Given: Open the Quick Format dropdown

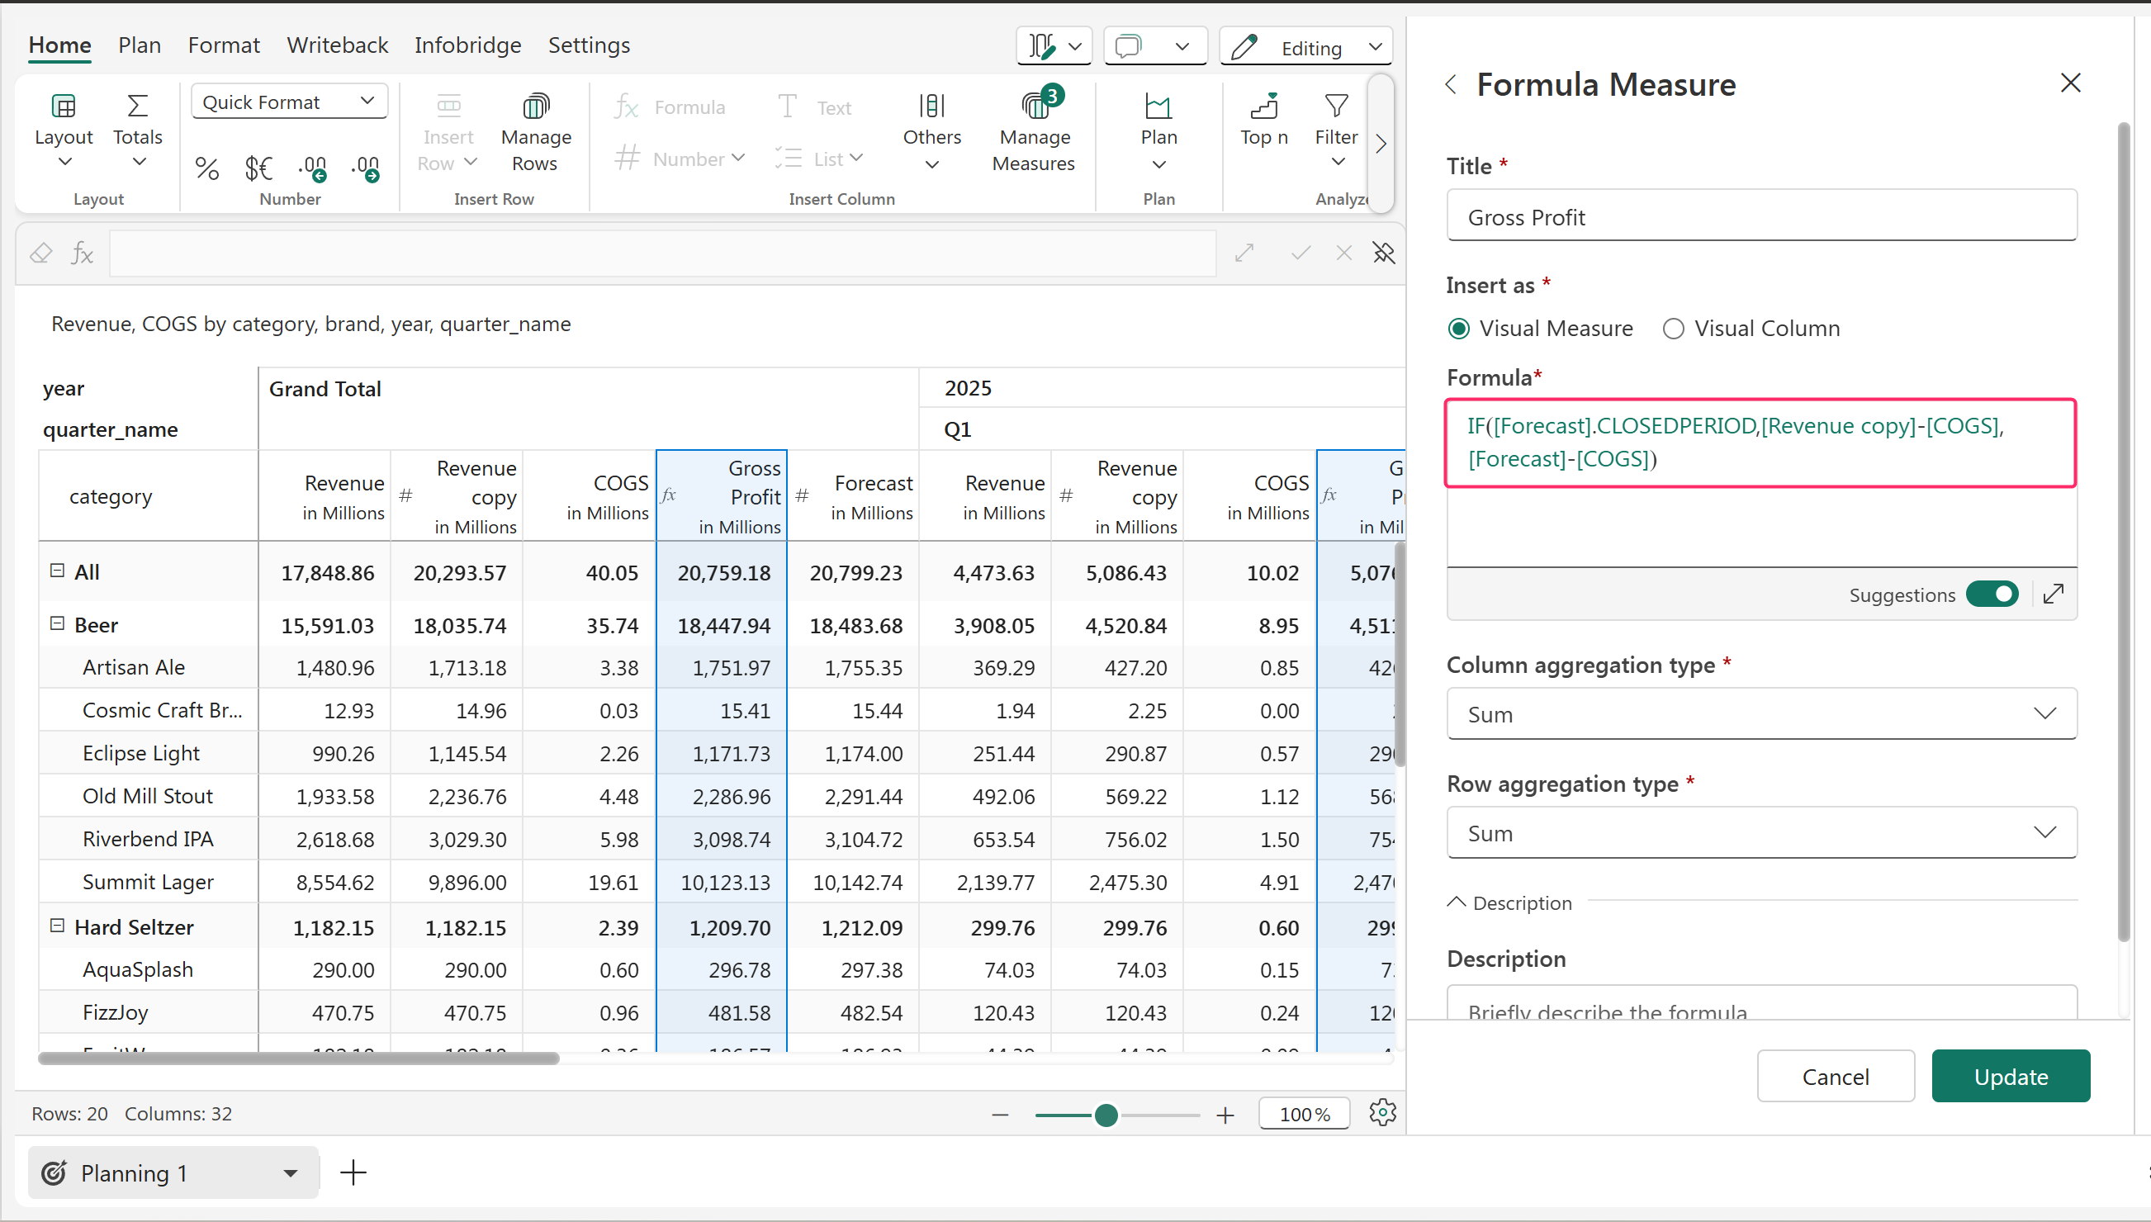Looking at the screenshot, I should point(289,102).
